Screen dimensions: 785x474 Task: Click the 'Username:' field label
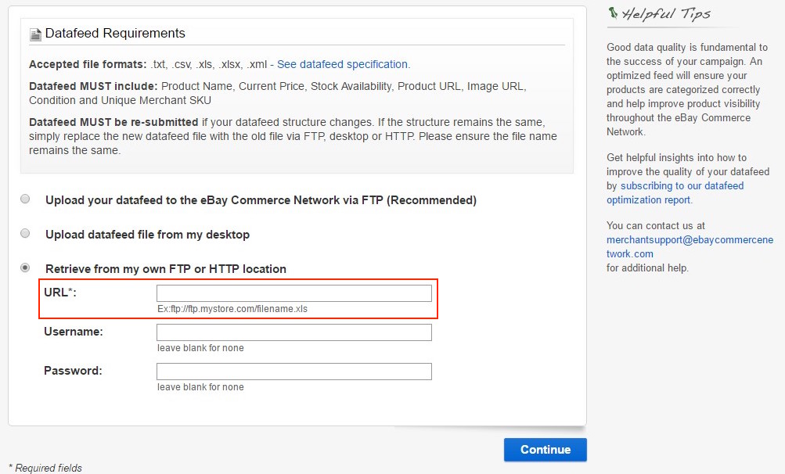[74, 332]
